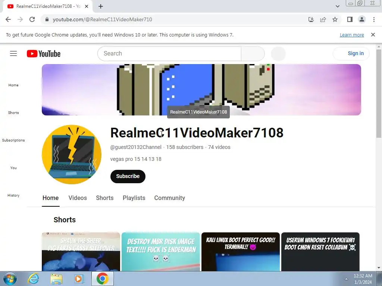Click the Chrome taskbar icon

102,279
